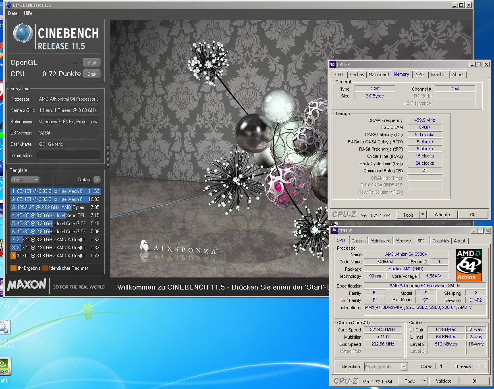Screen dimensions: 494x389
Task: Expand Tools dropdown arrow in lower CPU-Z window
Action: [424, 381]
